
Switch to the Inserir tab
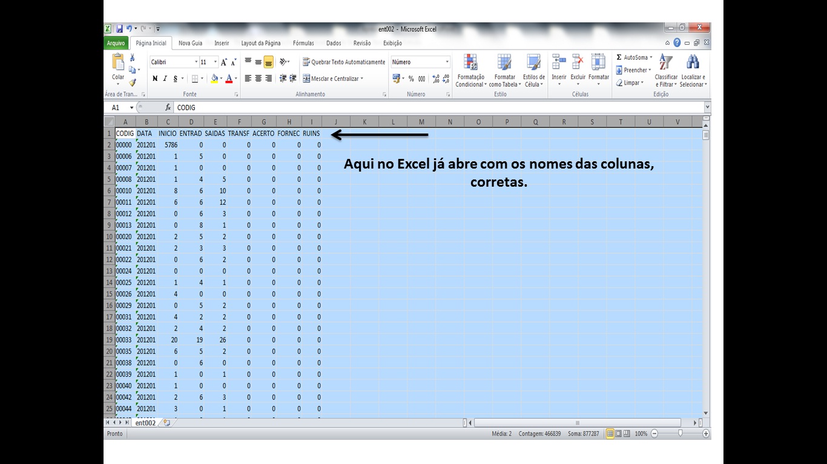tap(222, 43)
